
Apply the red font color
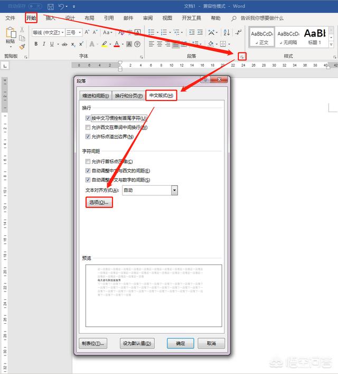coord(117,44)
